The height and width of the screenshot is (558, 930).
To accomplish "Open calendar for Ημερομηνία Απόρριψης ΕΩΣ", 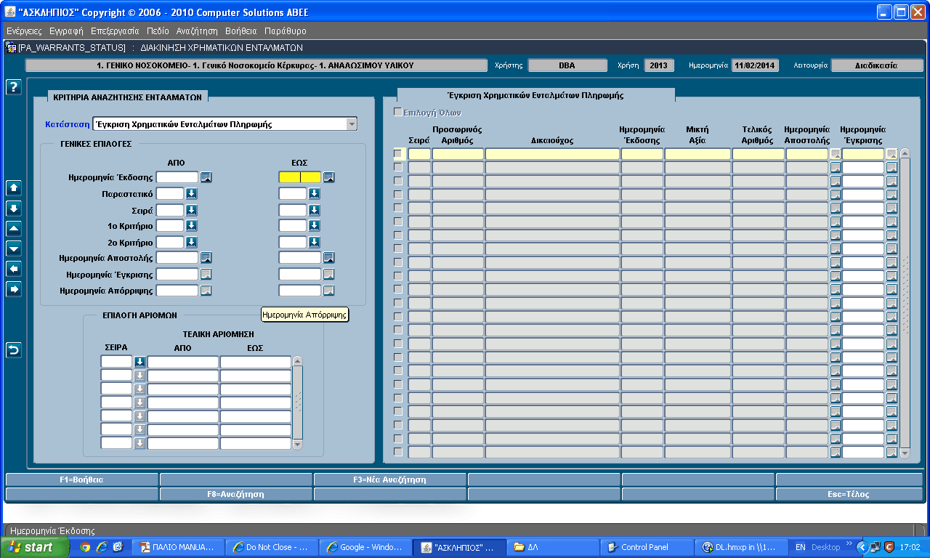I will (329, 291).
